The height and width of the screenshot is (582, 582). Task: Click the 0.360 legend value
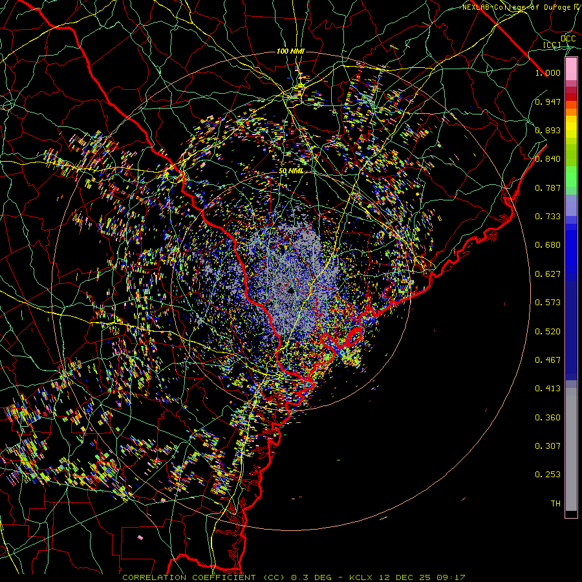(548, 418)
